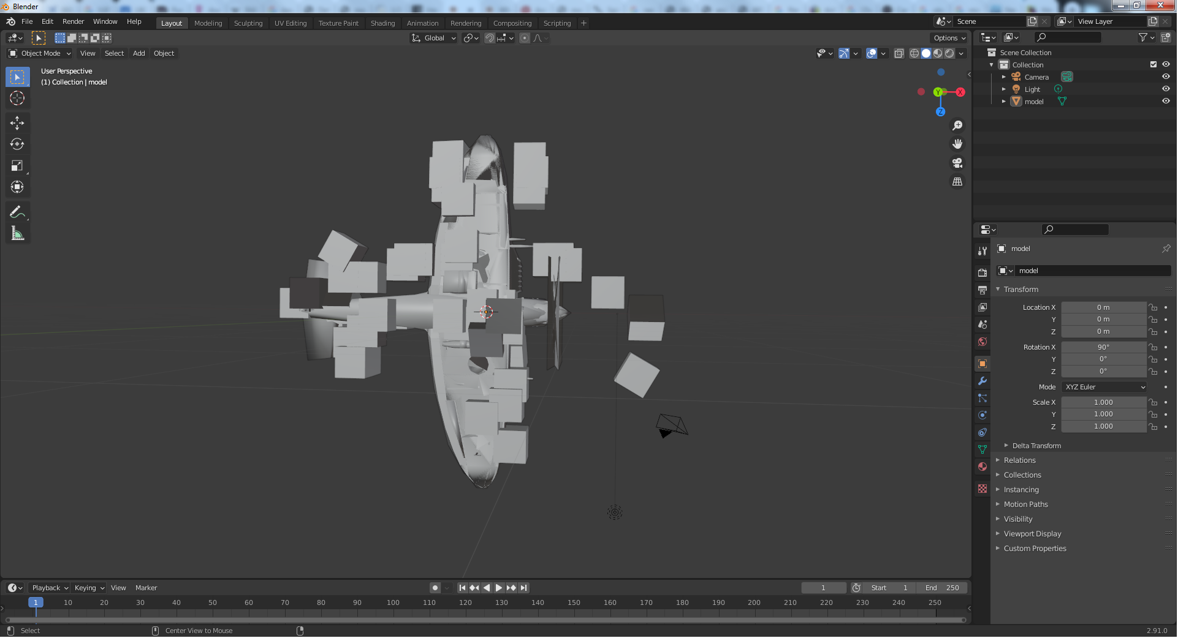
Task: Toggle camera view gizmo icon
Action: pos(958,163)
